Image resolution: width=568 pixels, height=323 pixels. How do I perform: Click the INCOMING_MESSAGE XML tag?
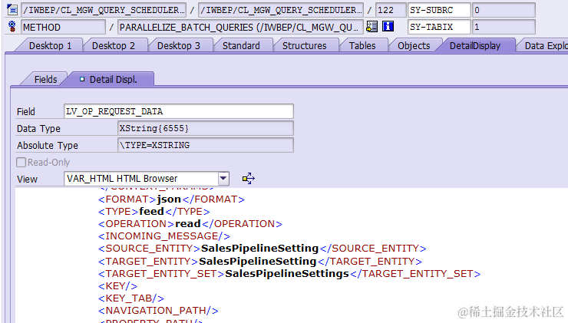pos(164,236)
